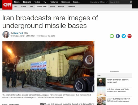
Task: Open 'Iranian lawmakers approve nuclear deal' link
Action: pos(118,81)
